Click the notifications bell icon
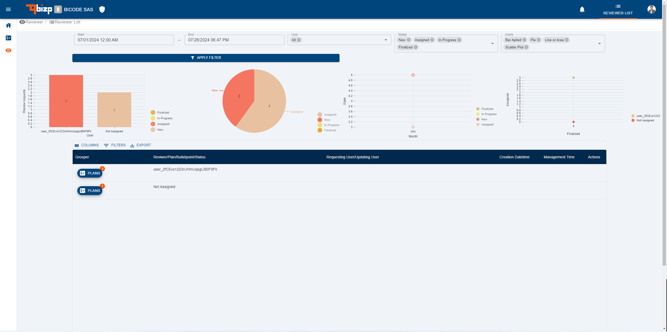This screenshot has width=667, height=332. point(582,10)
